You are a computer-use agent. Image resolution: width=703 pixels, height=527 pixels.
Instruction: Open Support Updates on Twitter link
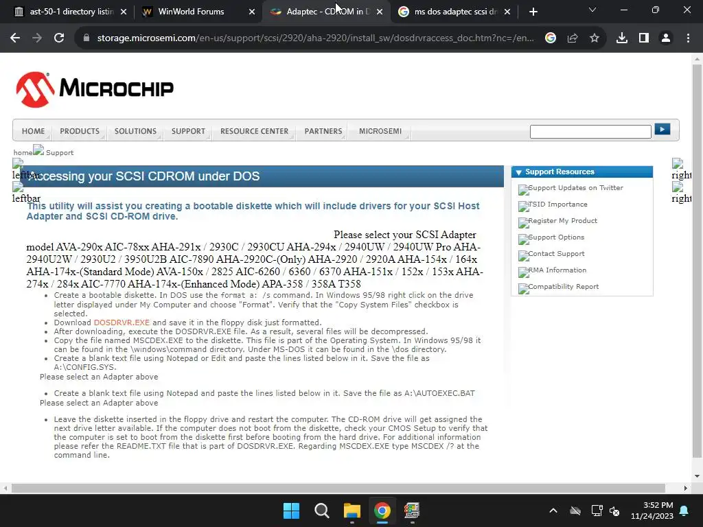[x=575, y=188]
